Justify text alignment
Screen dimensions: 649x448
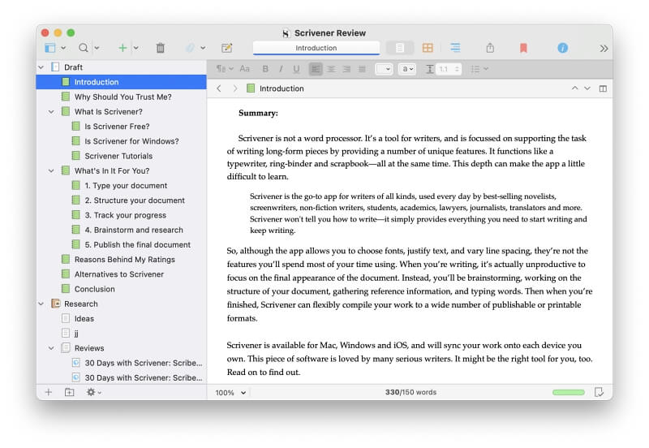(x=362, y=69)
